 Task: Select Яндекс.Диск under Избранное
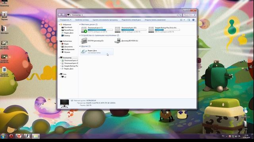pos(69,33)
